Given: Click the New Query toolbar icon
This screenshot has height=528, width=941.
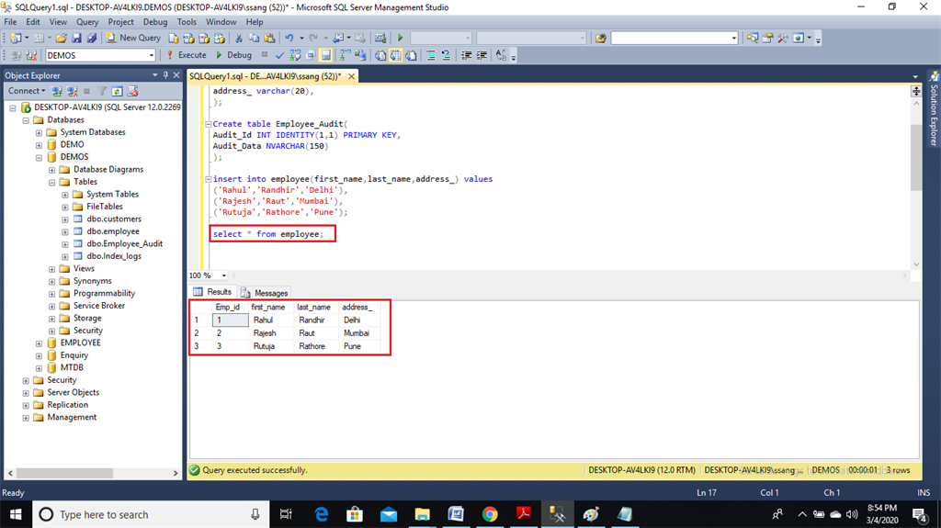Looking at the screenshot, I should click(132, 38).
